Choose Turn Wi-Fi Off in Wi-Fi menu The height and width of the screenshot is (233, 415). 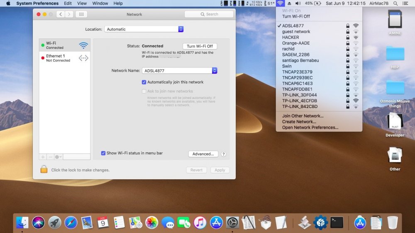[x=319, y=17]
